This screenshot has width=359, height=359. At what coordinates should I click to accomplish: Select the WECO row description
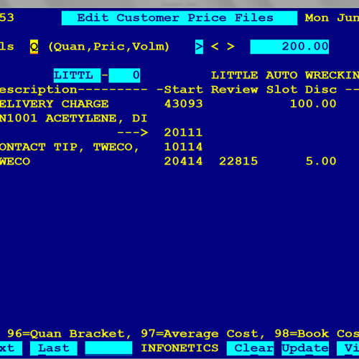point(15,162)
